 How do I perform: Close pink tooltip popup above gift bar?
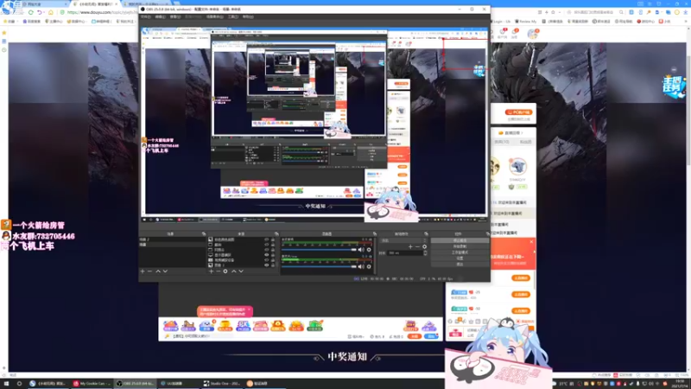(249, 309)
